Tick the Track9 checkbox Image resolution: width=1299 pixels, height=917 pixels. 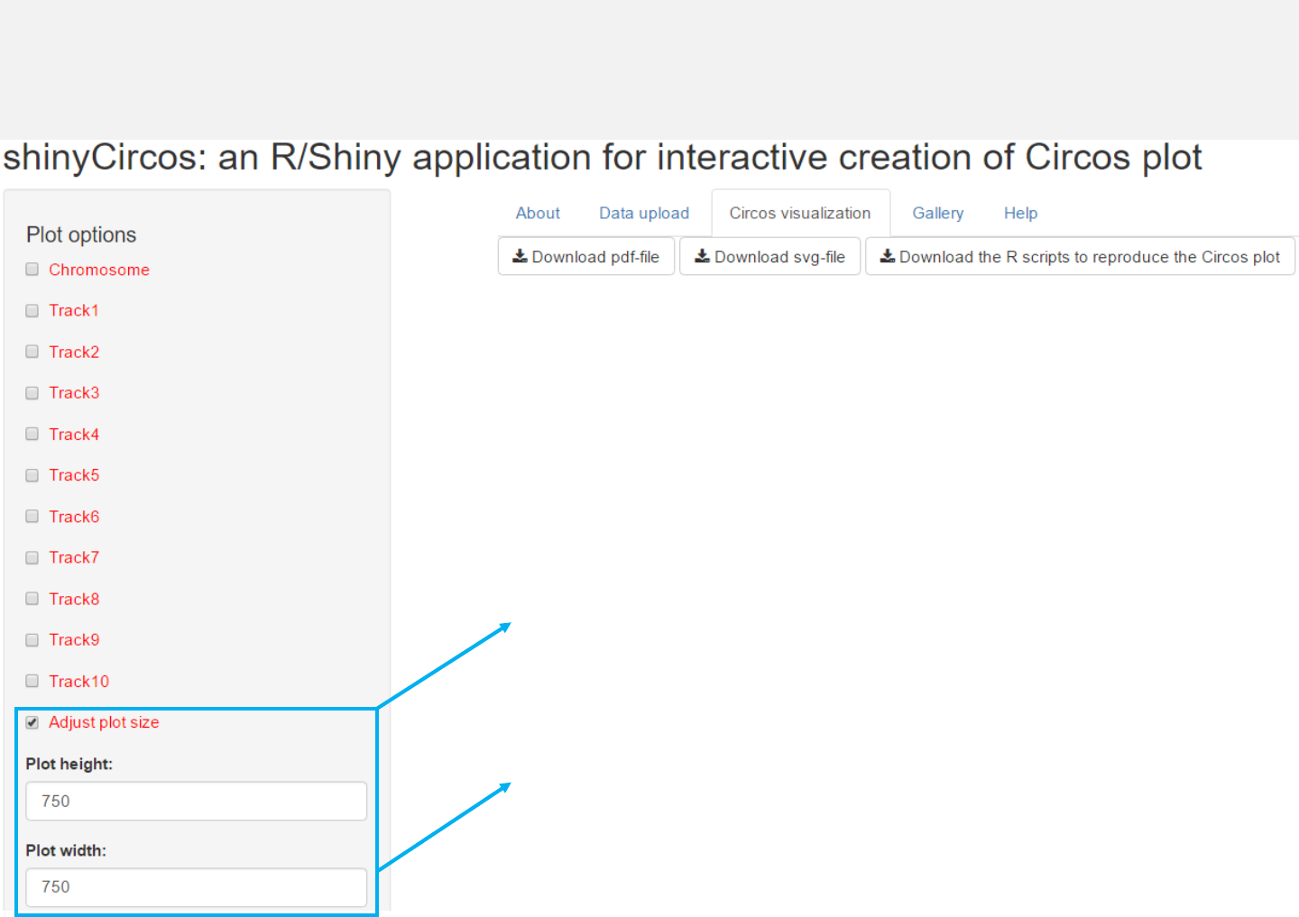click(32, 640)
